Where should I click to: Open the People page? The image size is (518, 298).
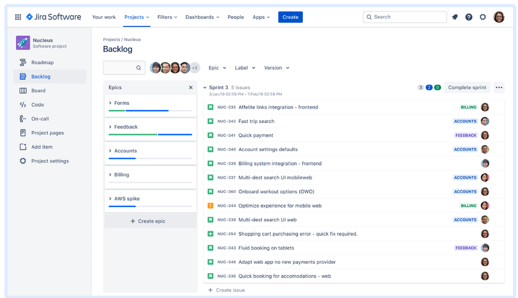pyautogui.click(x=235, y=17)
